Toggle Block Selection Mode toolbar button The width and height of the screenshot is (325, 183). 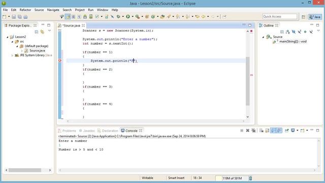[x=73, y=17]
